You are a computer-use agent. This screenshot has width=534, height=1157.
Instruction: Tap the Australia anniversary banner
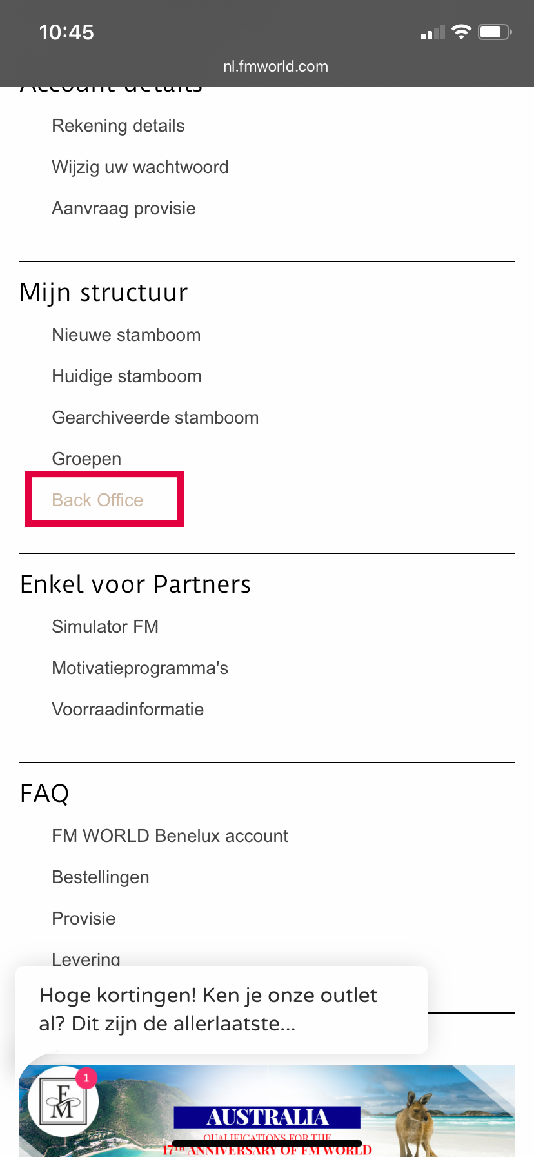pos(267,1111)
